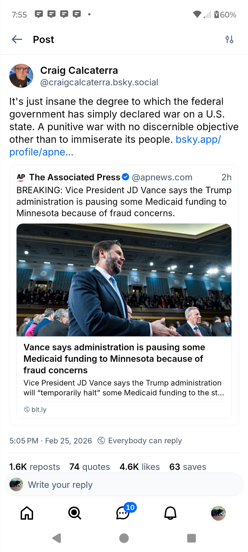Image resolution: width=248 pixels, height=552 pixels.
Task: View the 1.6K reposts list
Action: (x=35, y=467)
